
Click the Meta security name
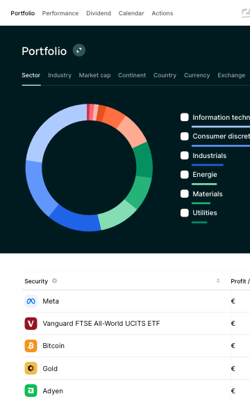click(x=51, y=301)
